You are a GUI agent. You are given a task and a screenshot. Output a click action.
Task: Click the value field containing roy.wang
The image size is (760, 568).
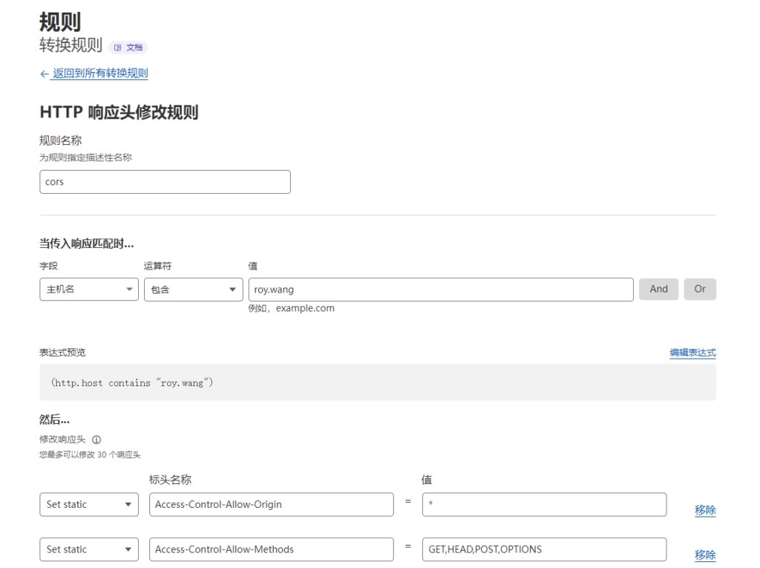pyautogui.click(x=441, y=290)
